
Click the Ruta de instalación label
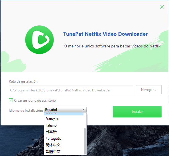click(23, 81)
